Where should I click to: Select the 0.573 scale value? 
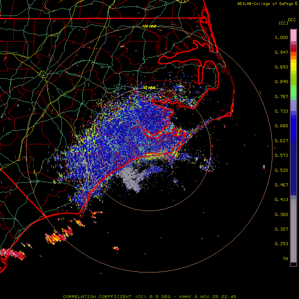pos(281,155)
